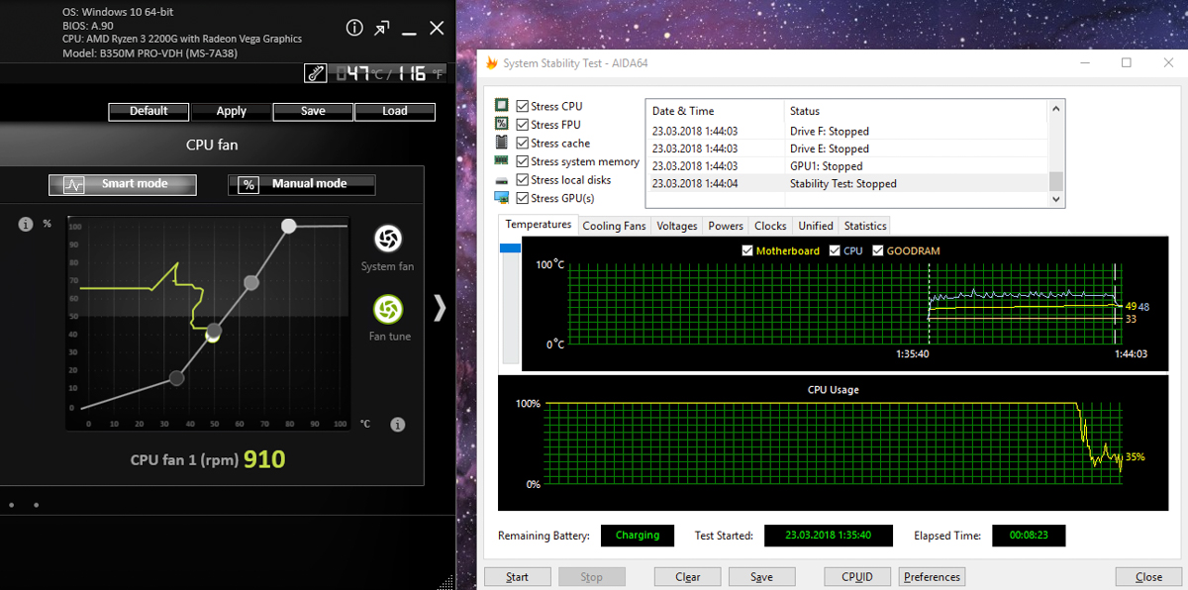
Task: Toggle the Stress FPU checkbox
Action: click(x=522, y=125)
